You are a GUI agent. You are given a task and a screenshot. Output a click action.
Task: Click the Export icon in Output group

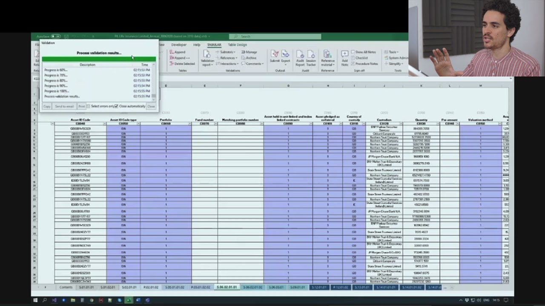pyautogui.click(x=285, y=57)
